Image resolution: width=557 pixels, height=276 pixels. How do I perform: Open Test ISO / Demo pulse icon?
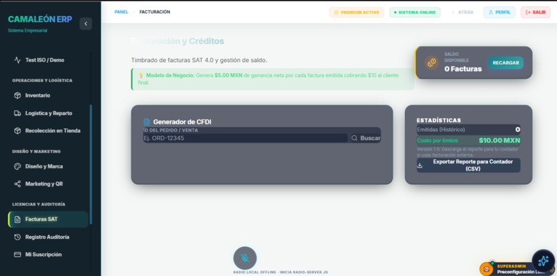pyautogui.click(x=17, y=60)
